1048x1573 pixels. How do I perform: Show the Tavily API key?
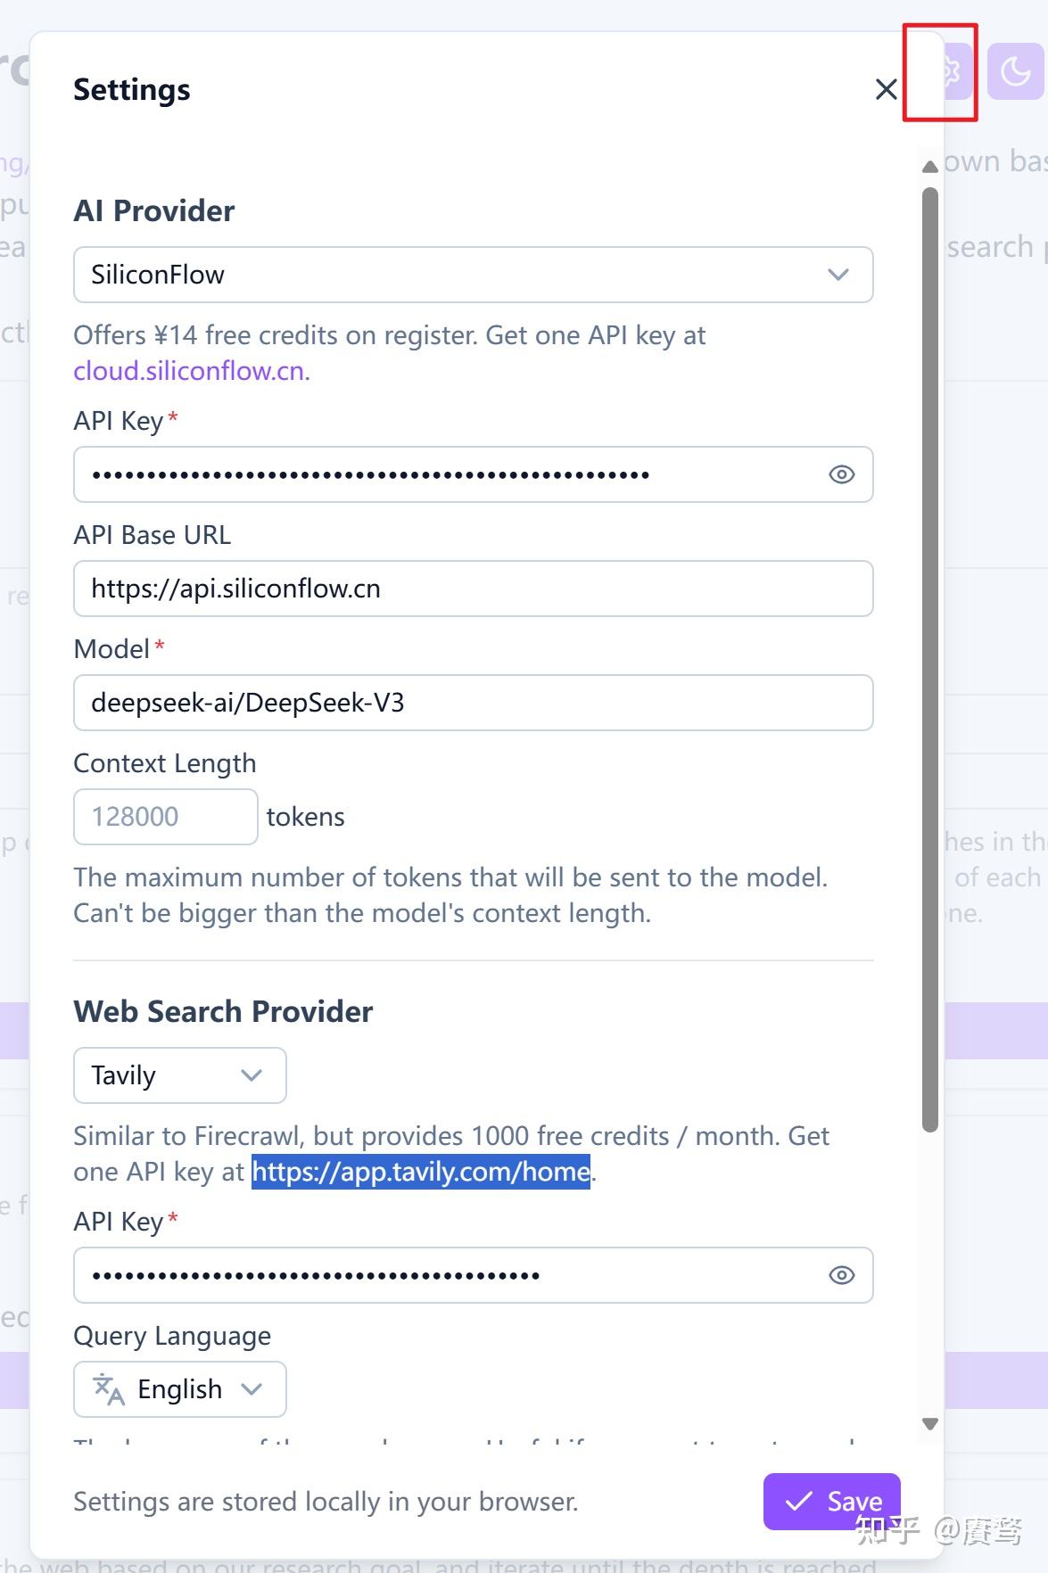[841, 1275]
